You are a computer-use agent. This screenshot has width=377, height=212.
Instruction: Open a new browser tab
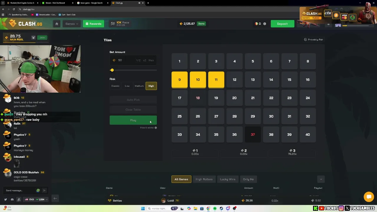(x=148, y=3)
